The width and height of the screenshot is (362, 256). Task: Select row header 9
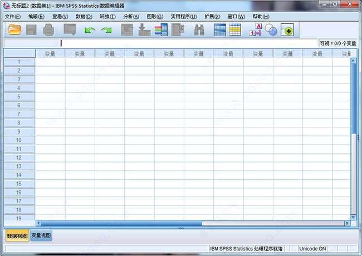[x=19, y=131]
